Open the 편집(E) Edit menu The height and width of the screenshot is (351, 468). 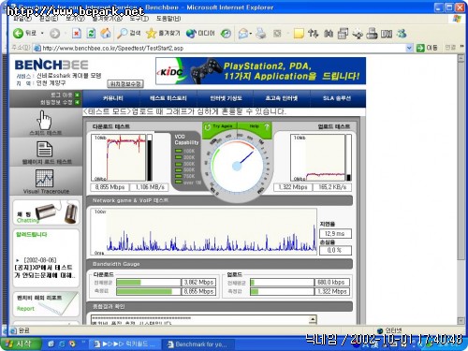point(49,19)
